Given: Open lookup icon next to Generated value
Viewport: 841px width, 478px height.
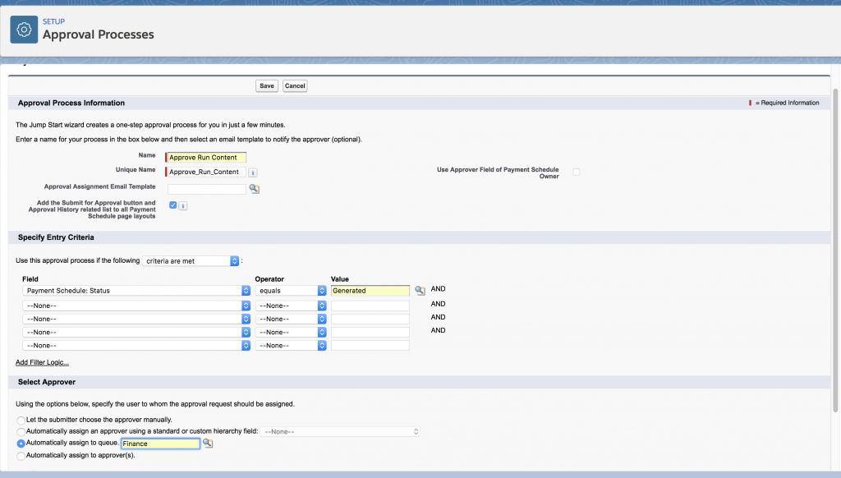Looking at the screenshot, I should click(420, 291).
